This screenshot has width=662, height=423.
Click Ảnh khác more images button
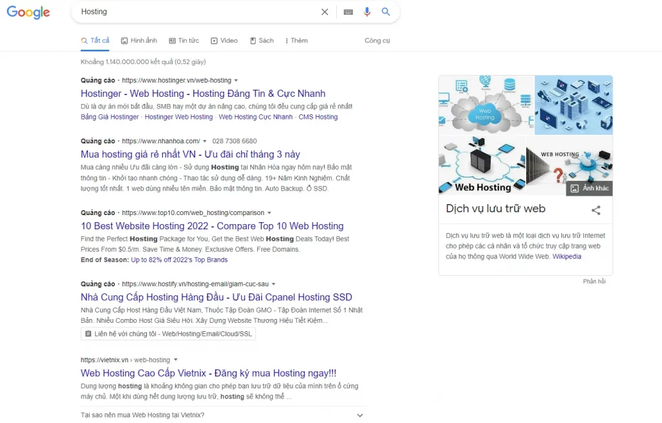click(590, 188)
